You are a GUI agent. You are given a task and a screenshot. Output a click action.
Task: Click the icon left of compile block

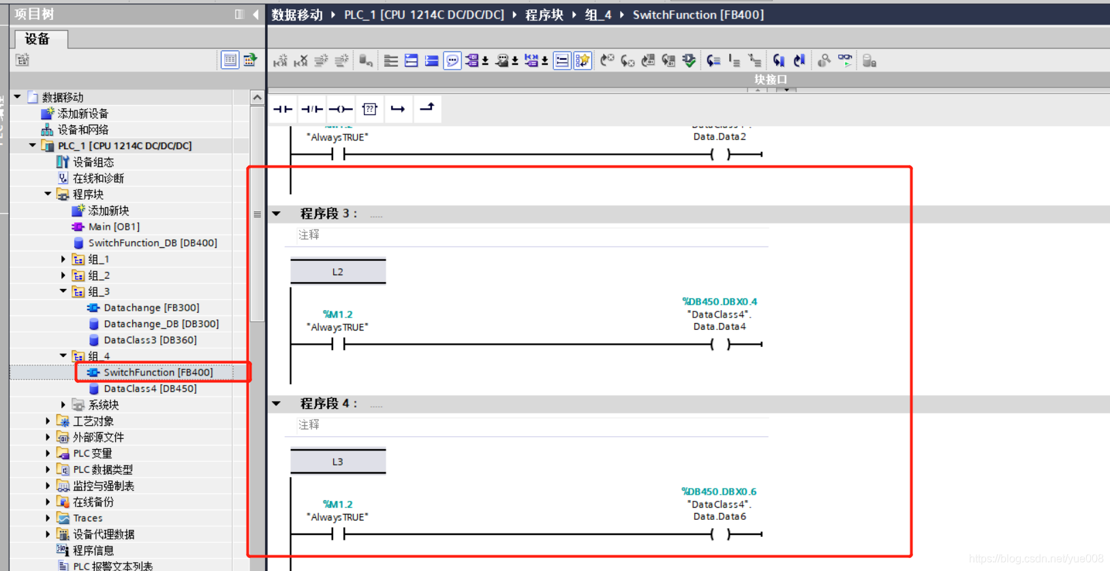(x=668, y=61)
